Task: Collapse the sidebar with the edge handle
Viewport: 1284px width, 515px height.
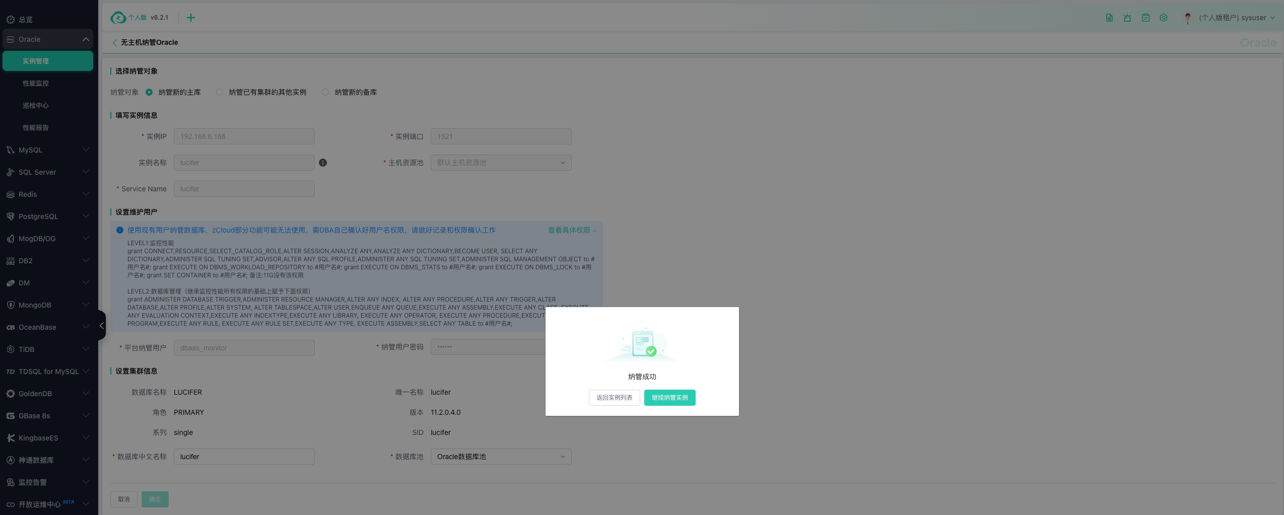Action: [x=102, y=326]
